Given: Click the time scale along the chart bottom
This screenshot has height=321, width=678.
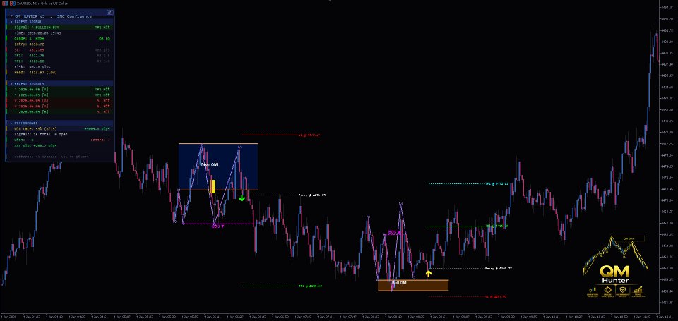Looking at the screenshot, I should click(x=330, y=317).
